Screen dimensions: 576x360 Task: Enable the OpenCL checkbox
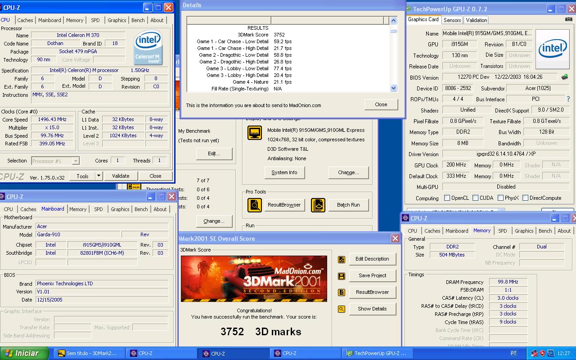coord(447,198)
